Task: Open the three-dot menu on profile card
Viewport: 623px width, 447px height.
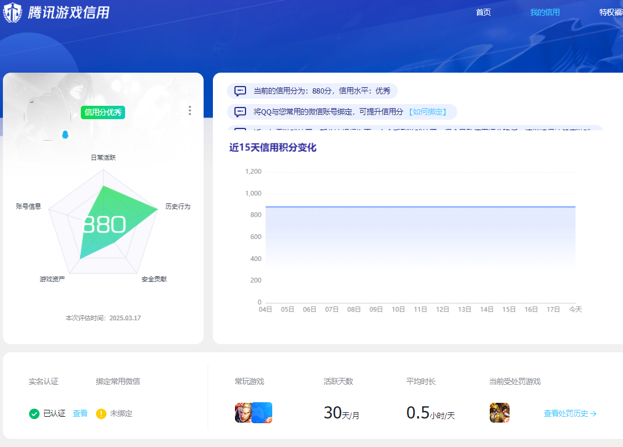Action: pos(190,110)
